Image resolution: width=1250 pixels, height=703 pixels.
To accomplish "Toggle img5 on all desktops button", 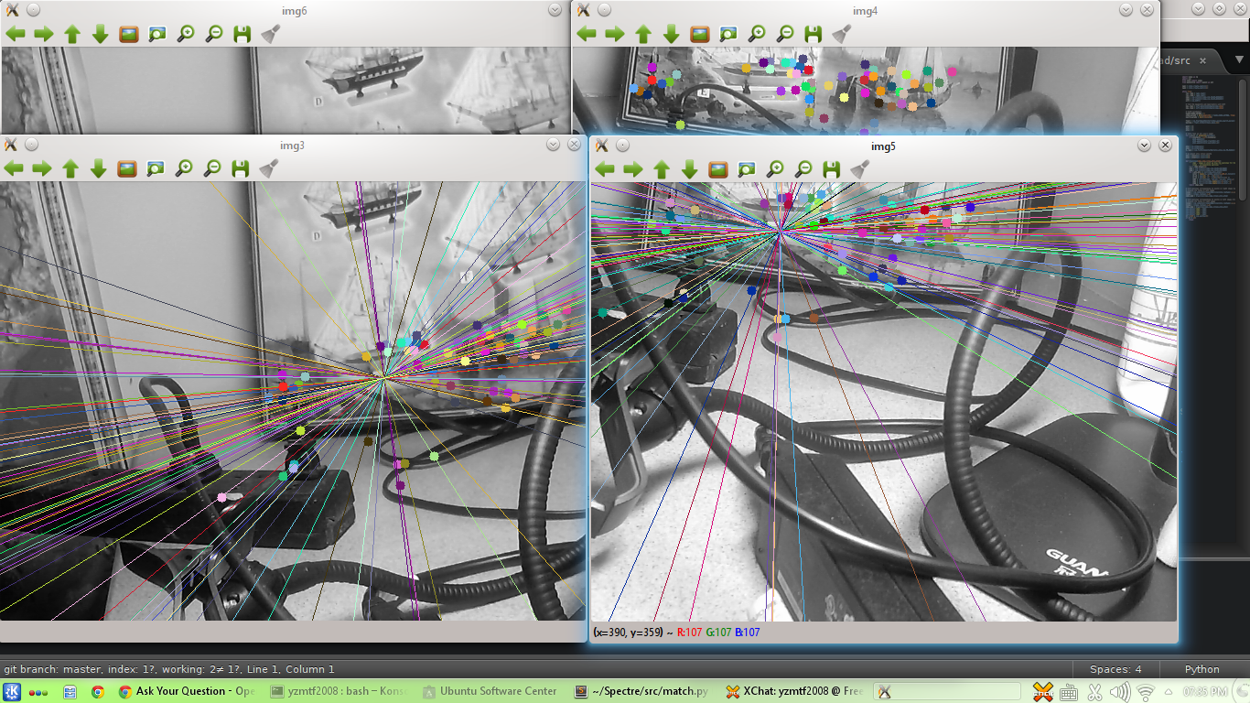I will [622, 145].
